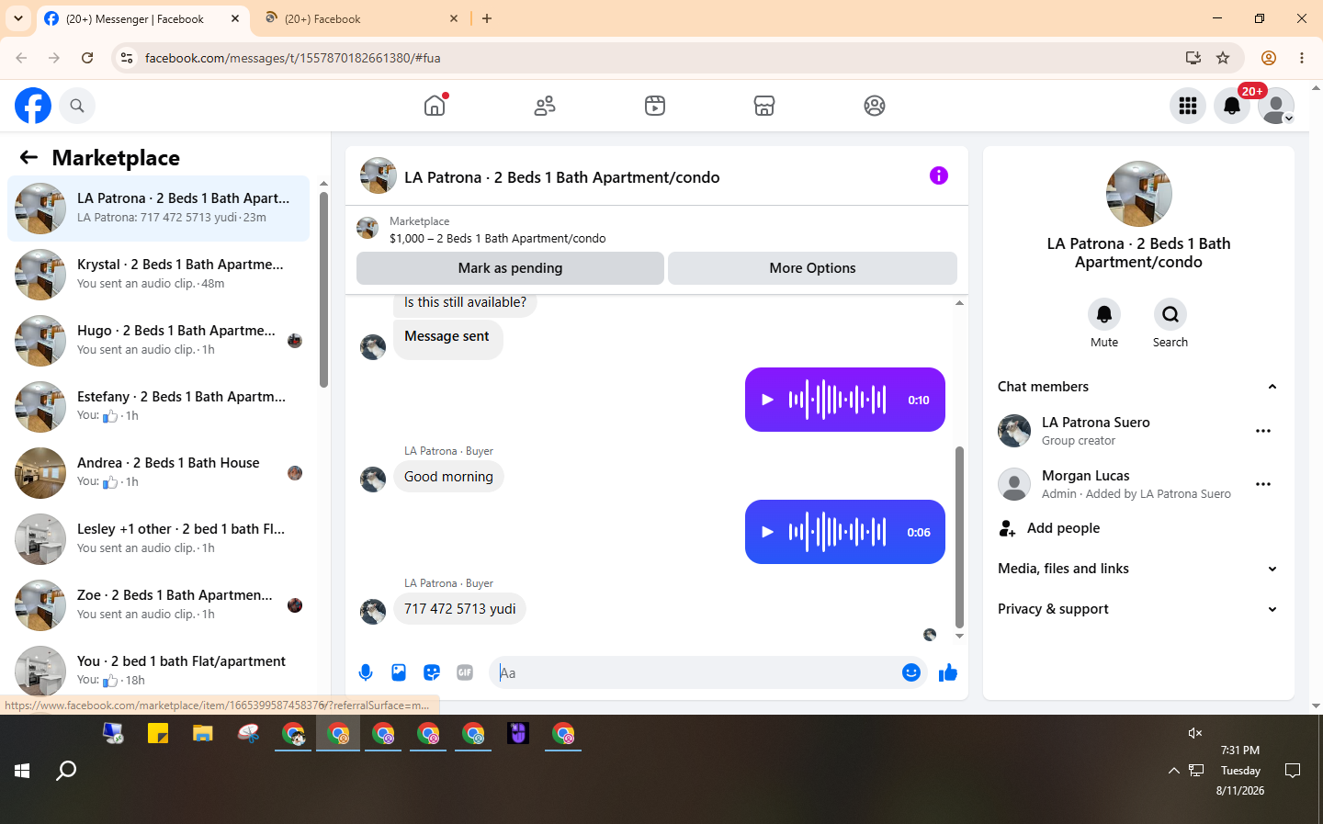The width and height of the screenshot is (1323, 824).
Task: Open Windows taskbar search
Action: click(66, 771)
